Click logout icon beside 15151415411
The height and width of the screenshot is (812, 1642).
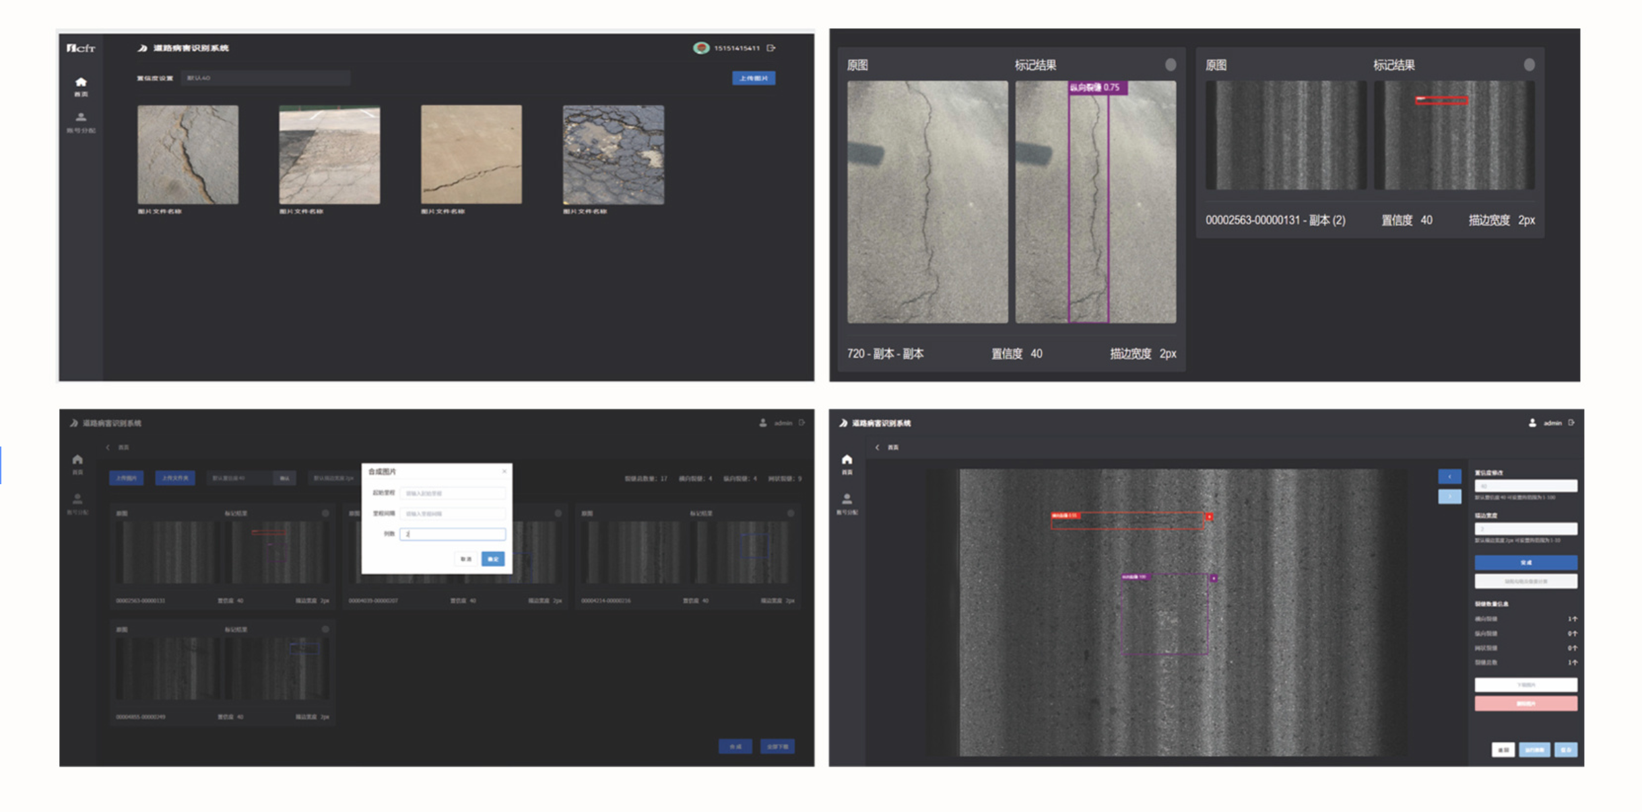pos(771,48)
